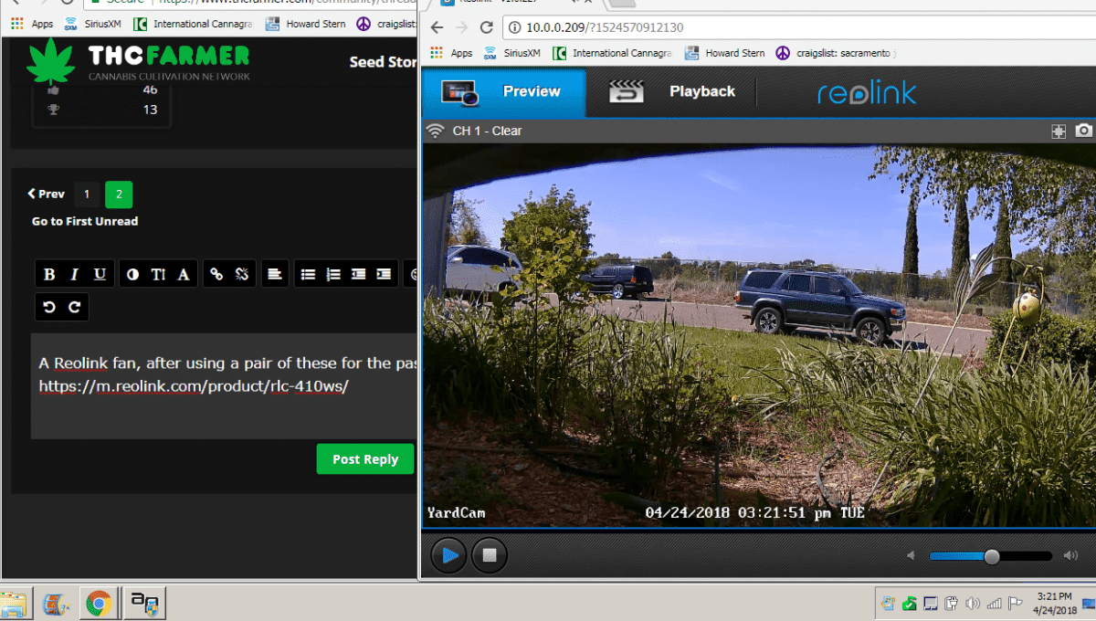Switch to the Reolink Preview tab
The width and height of the screenshot is (1096, 621).
[503, 91]
